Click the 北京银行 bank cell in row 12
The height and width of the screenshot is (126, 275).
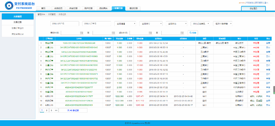239,92
